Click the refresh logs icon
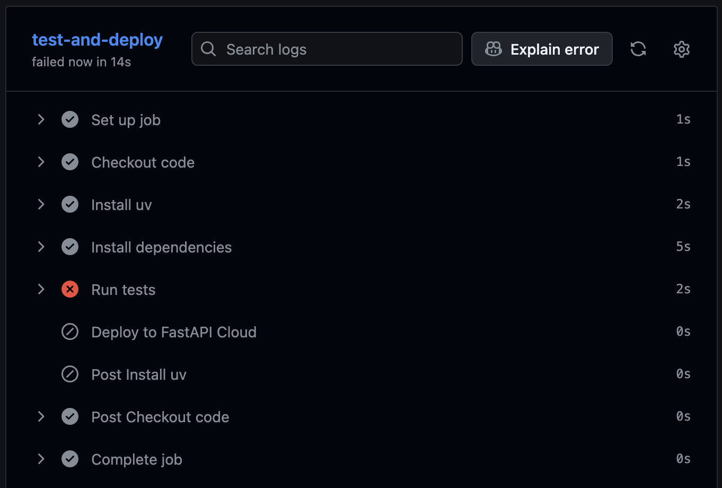 click(638, 49)
